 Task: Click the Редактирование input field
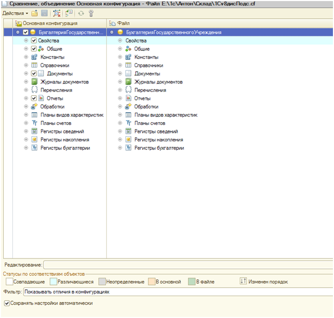(x=188, y=265)
